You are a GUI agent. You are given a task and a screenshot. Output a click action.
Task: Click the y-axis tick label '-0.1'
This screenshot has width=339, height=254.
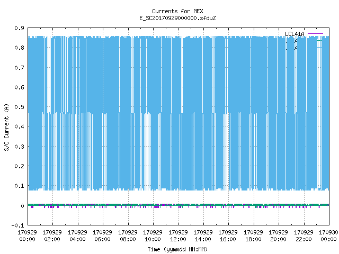click(x=17, y=225)
